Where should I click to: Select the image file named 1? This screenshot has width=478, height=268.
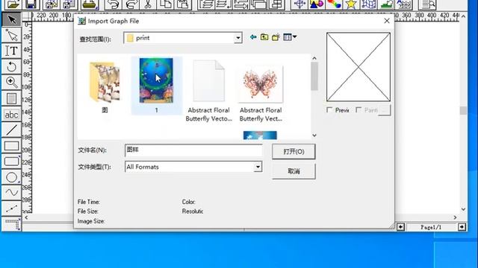point(156,86)
